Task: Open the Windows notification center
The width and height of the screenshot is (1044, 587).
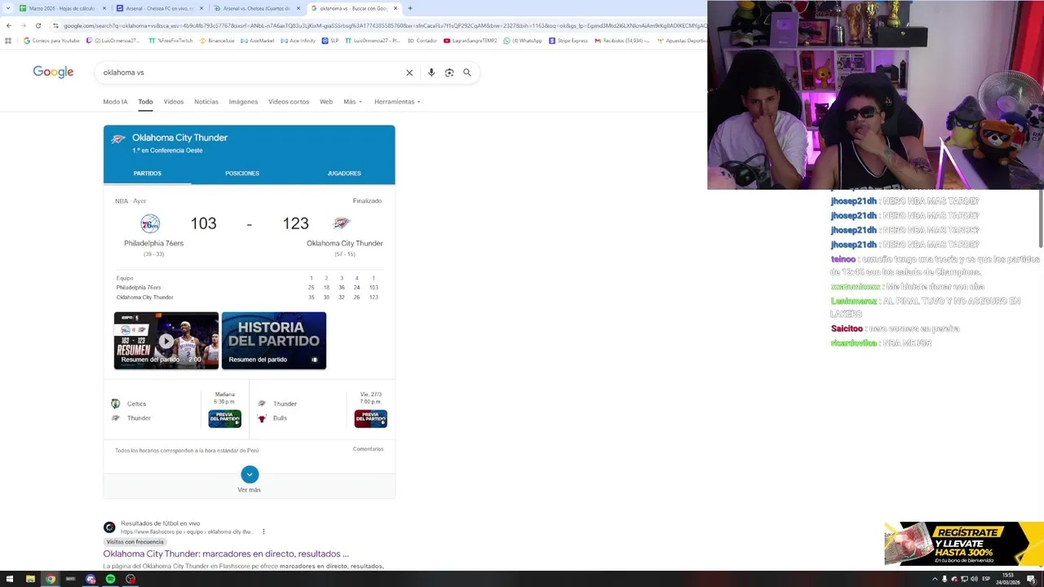Action: pyautogui.click(x=1033, y=579)
